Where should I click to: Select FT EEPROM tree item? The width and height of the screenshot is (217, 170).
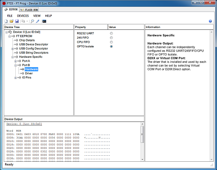coord(24,36)
